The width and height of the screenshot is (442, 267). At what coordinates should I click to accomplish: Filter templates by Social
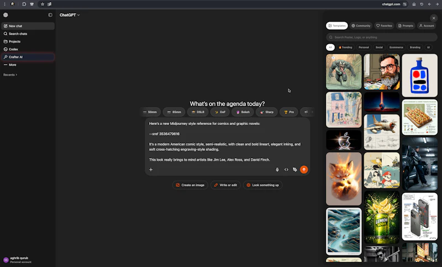coord(379,48)
